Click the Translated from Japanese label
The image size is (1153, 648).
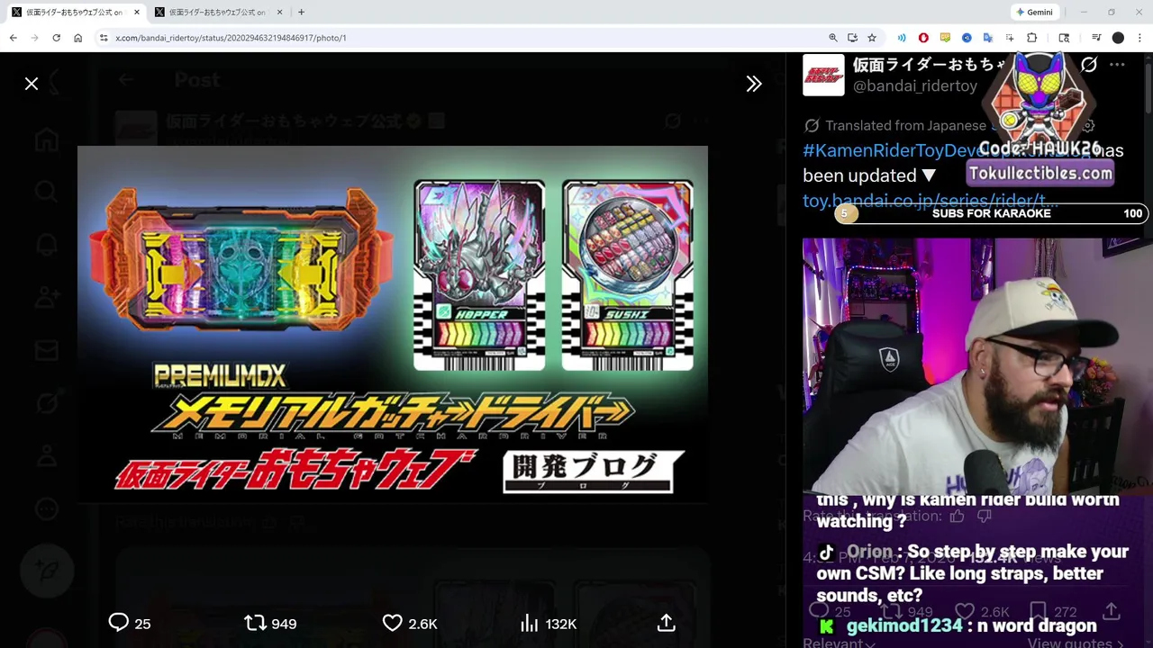pyautogui.click(x=905, y=126)
